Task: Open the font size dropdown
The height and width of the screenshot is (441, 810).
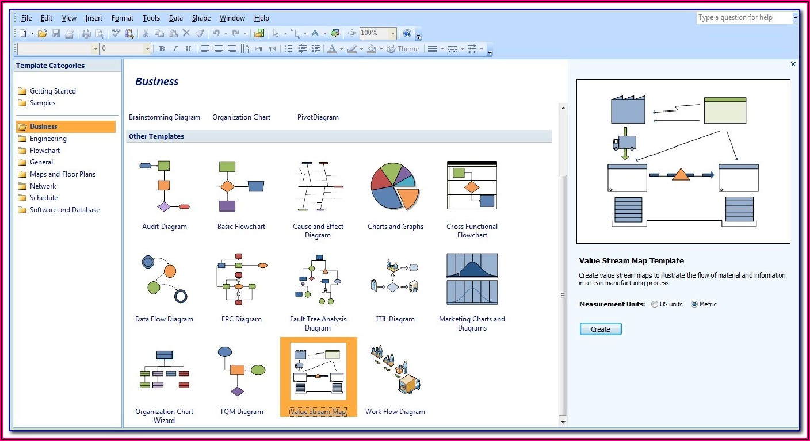Action: [147, 49]
